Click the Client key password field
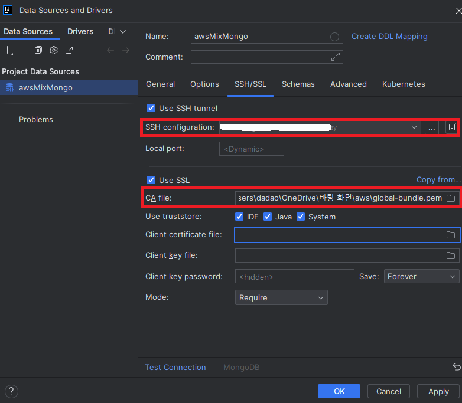 pos(295,276)
